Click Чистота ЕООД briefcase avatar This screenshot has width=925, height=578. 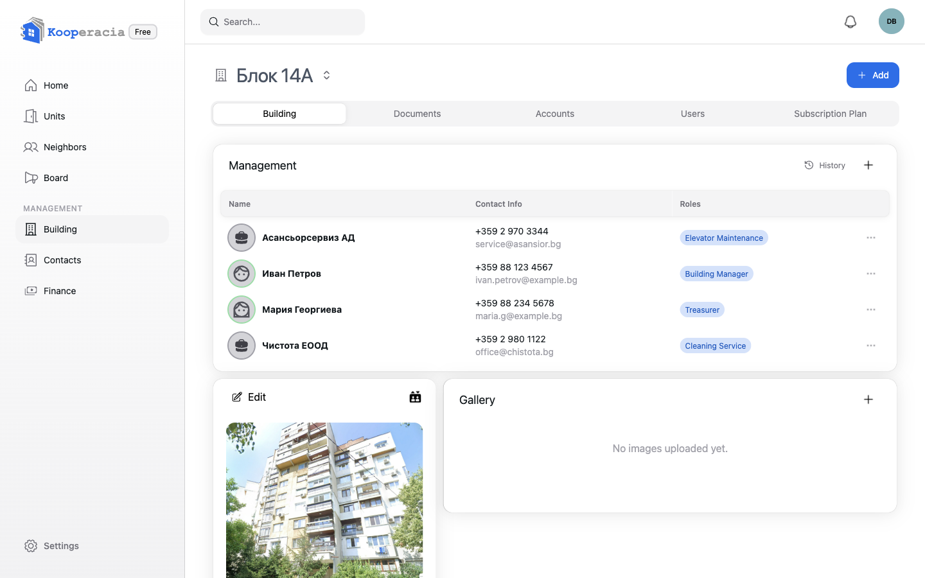[x=242, y=346]
